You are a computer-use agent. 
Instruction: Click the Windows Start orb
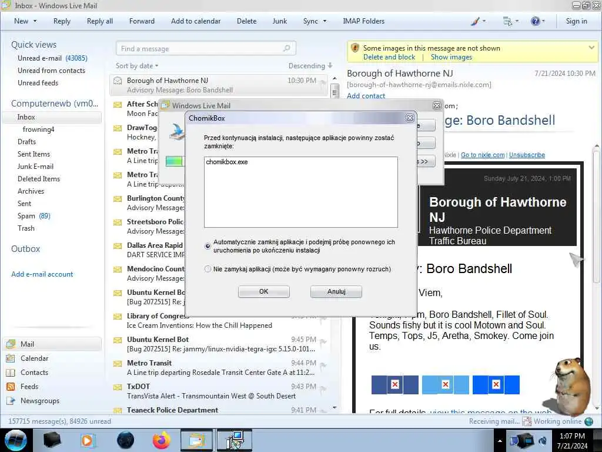pos(16,440)
